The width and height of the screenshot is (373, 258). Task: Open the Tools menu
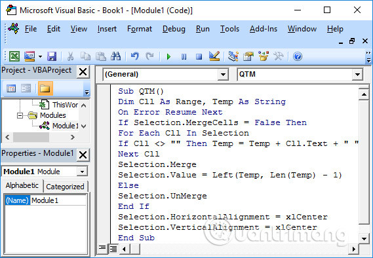click(229, 29)
